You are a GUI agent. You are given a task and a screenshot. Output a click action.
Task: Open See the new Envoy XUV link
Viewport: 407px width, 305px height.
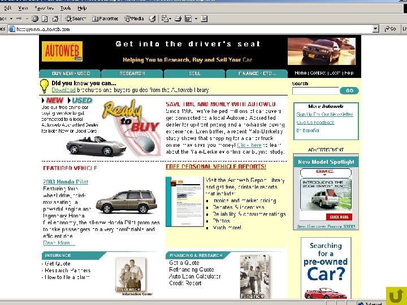(326, 226)
